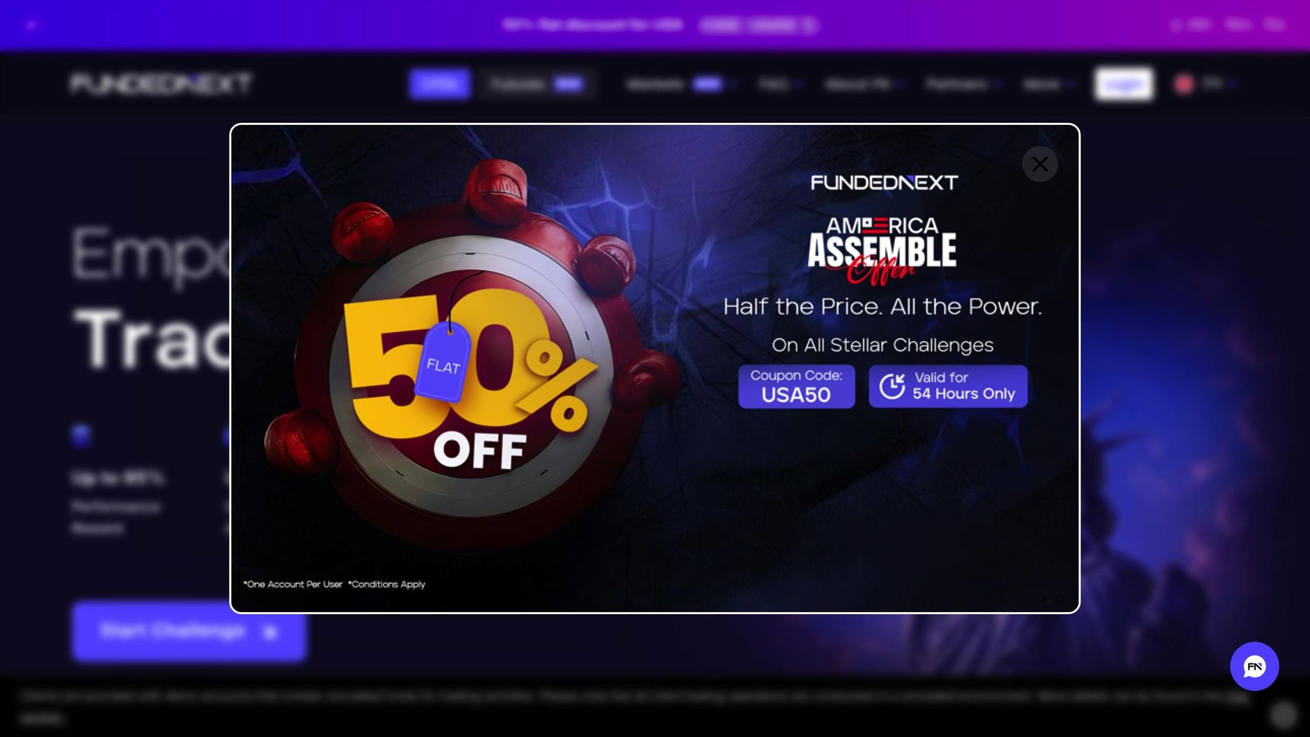Click the FundedNext logo in the header
This screenshot has height=737, width=1310.
point(161,84)
